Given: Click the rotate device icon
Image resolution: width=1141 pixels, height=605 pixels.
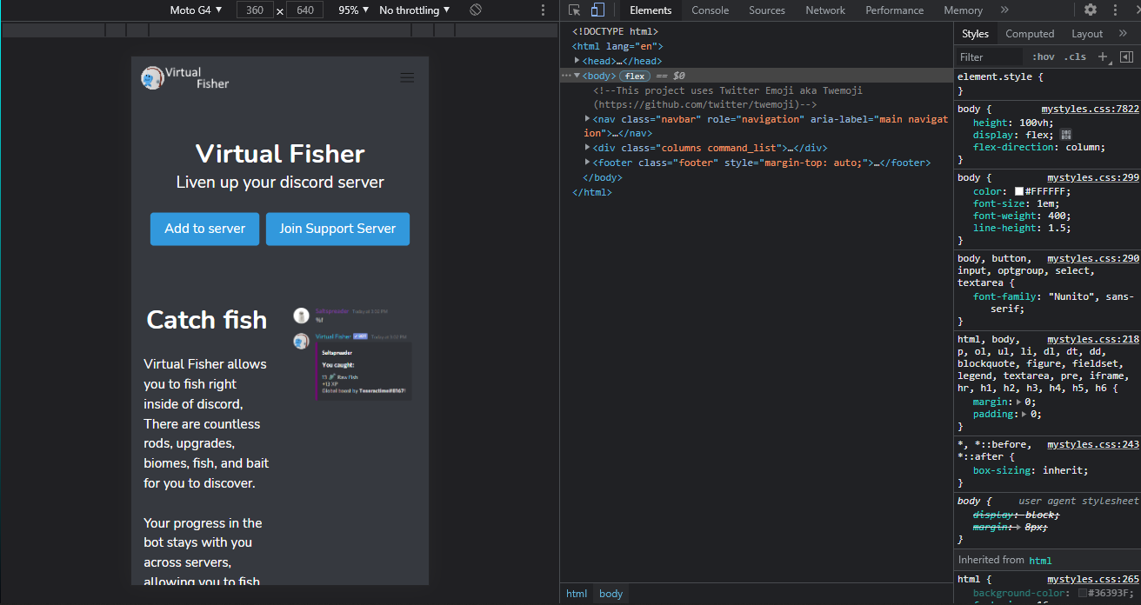Looking at the screenshot, I should 476,10.
